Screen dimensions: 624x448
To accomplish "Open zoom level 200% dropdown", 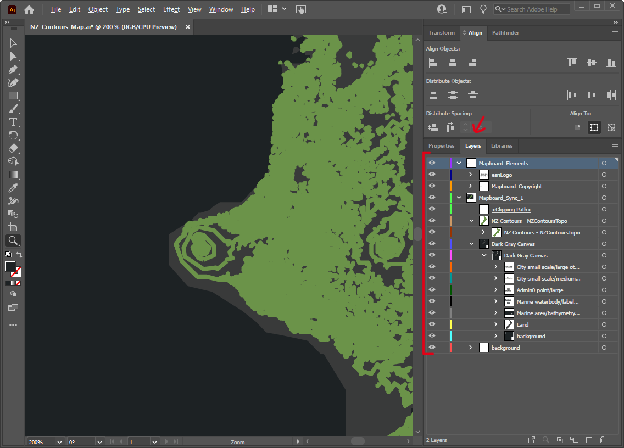I will [59, 442].
